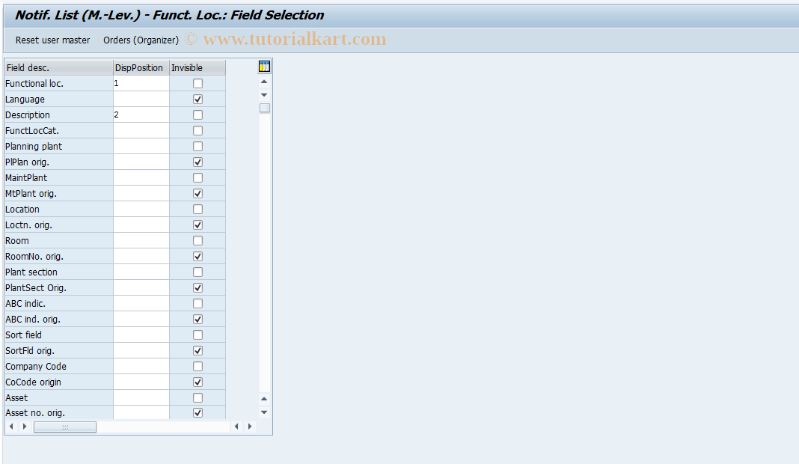Check Invisible for Room

[198, 241]
